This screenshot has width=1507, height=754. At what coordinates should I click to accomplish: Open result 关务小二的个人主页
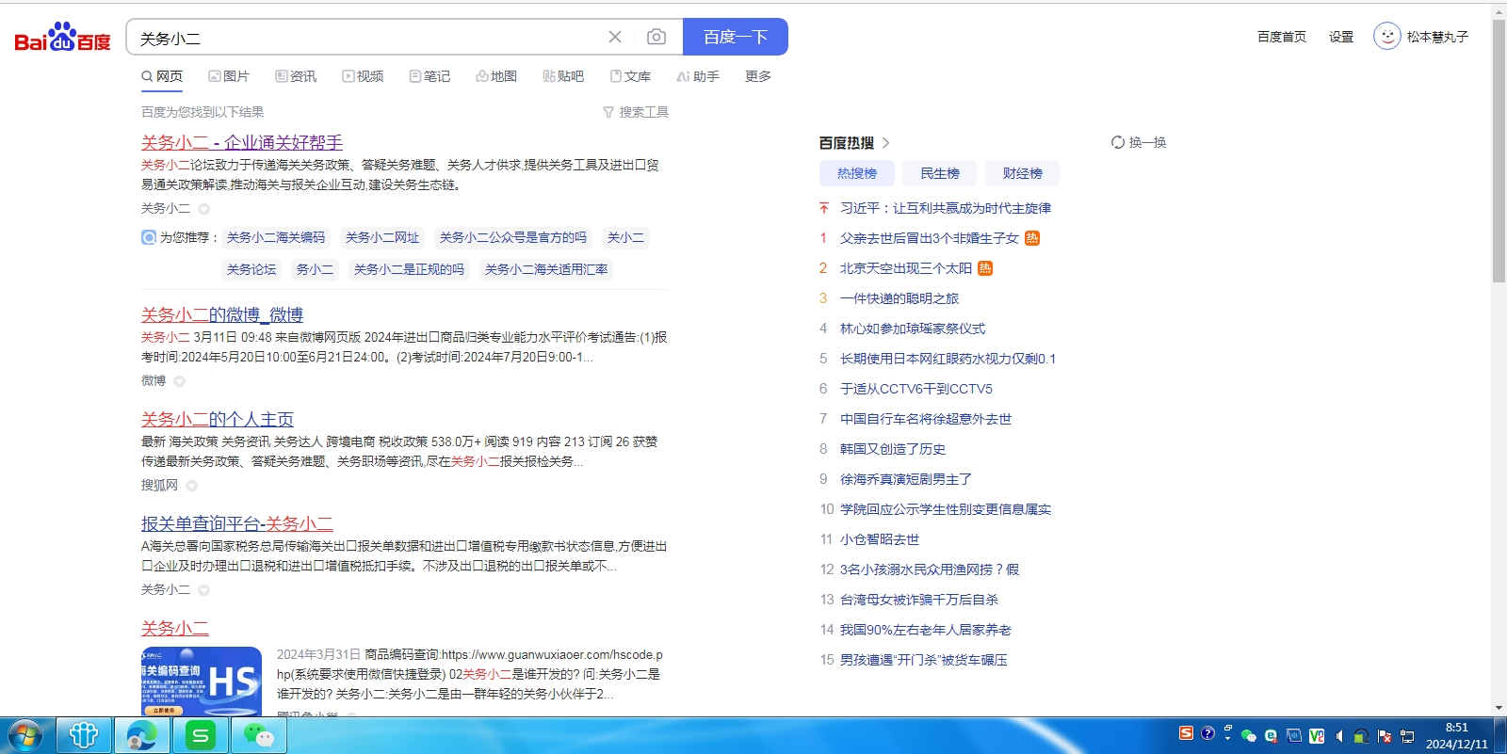218,419
